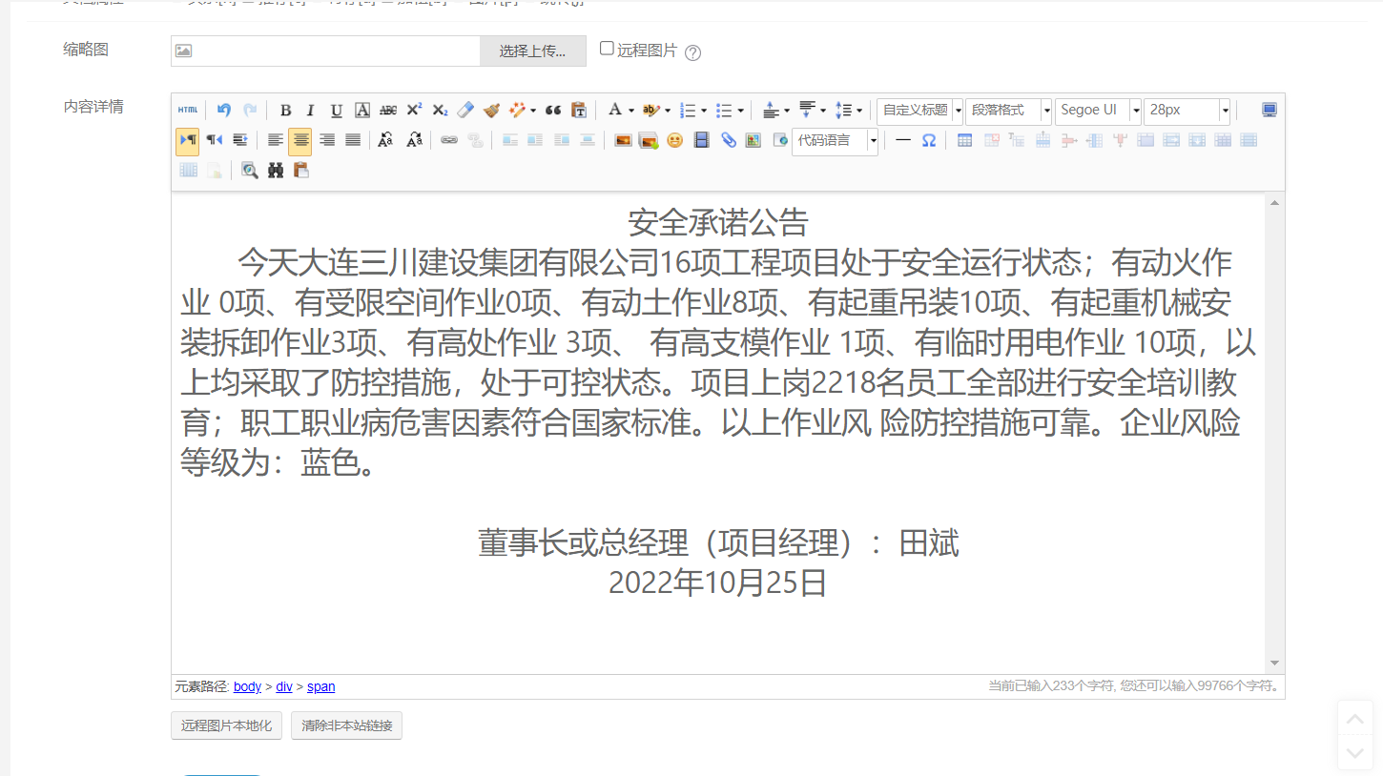Toggle left-to-right text direction
Image resolution: width=1383 pixels, height=776 pixels.
pos(188,140)
